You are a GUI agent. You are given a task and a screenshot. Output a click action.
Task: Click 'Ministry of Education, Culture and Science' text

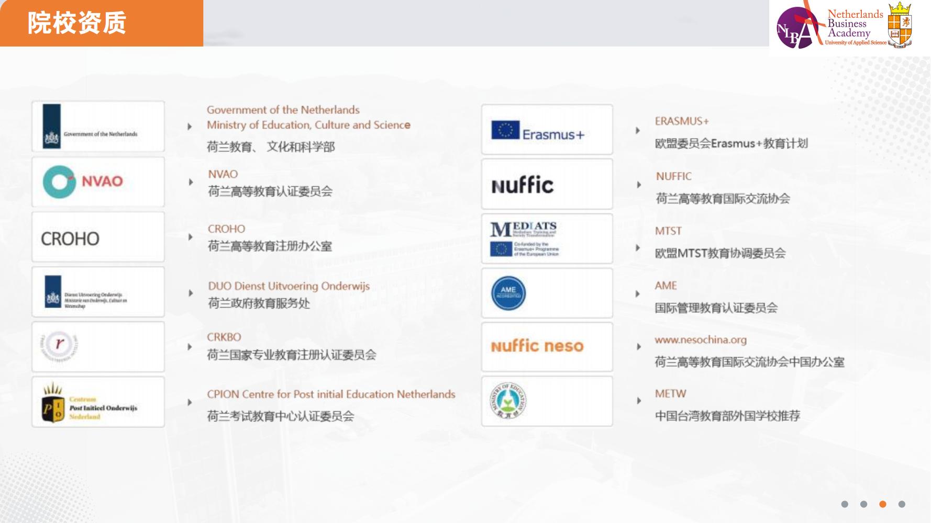tap(308, 125)
